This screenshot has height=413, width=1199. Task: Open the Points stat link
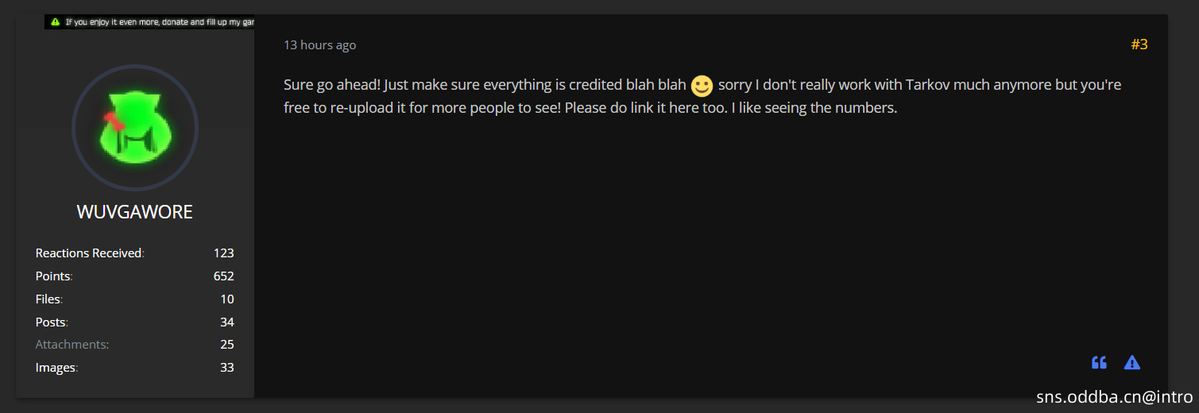click(x=52, y=276)
